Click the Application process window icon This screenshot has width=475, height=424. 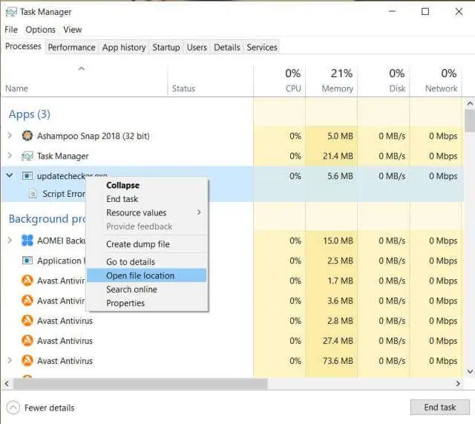click(x=27, y=261)
